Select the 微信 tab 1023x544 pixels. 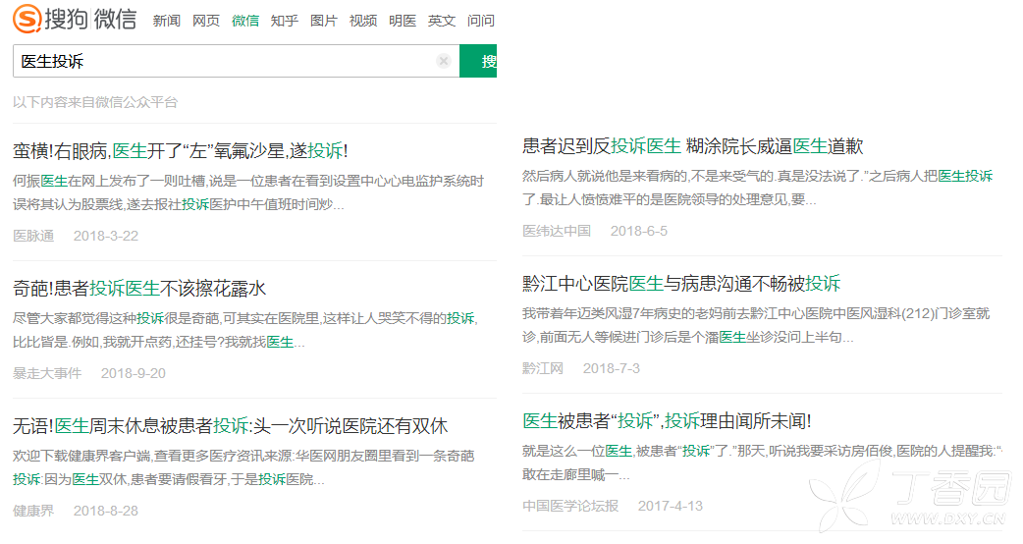click(245, 21)
